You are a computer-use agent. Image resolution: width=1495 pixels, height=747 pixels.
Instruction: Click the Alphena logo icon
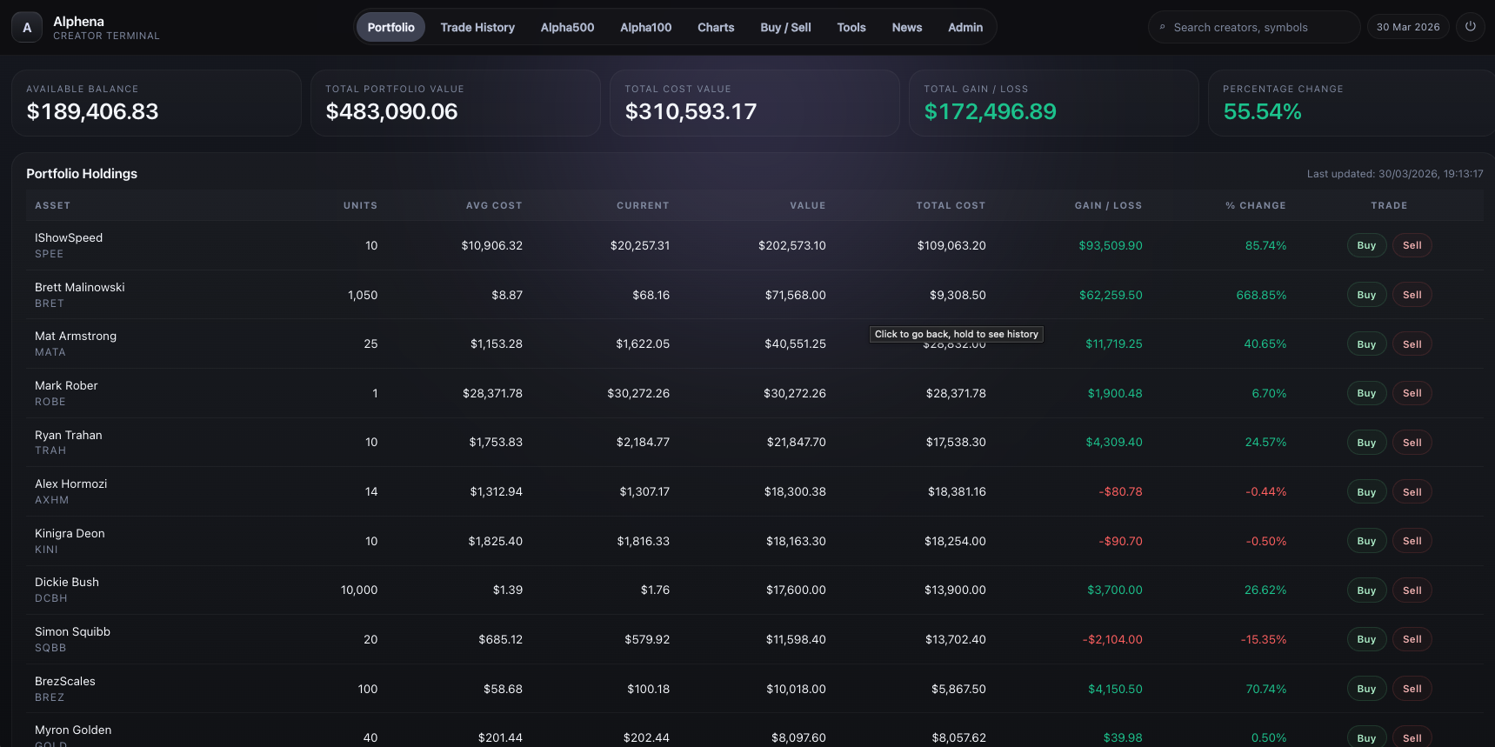pyautogui.click(x=27, y=28)
